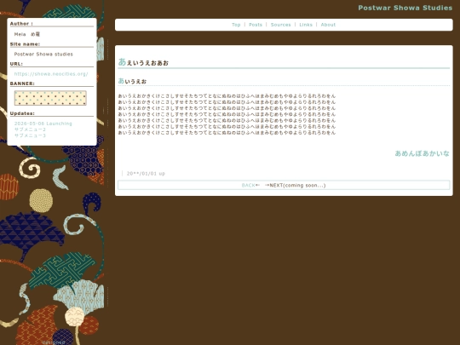Open the About page

[328, 25]
